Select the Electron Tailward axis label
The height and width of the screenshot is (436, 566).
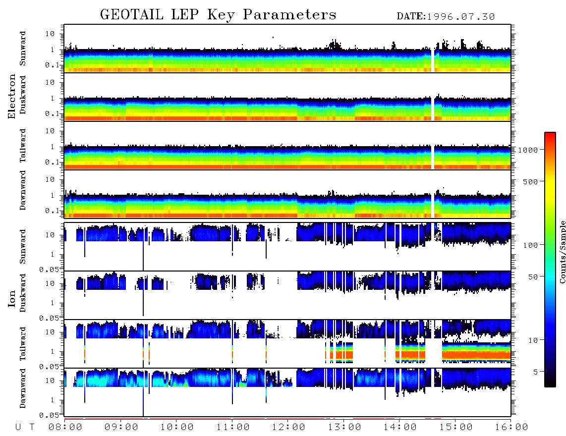click(23, 146)
